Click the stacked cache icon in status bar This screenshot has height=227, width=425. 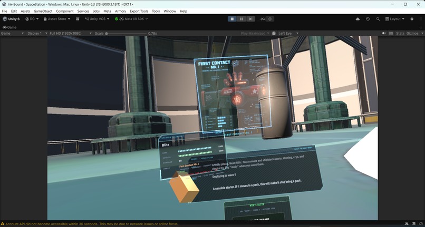tap(414, 224)
